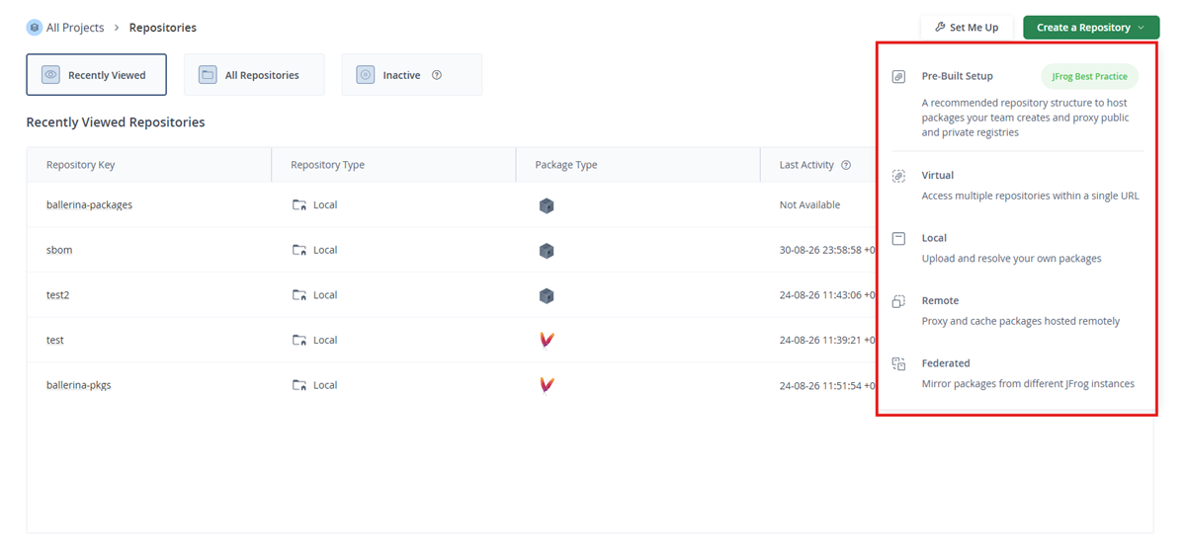Click the 24-08-26 11:51:54 activity timestamp
This screenshot has width=1186, height=552.
pos(827,385)
